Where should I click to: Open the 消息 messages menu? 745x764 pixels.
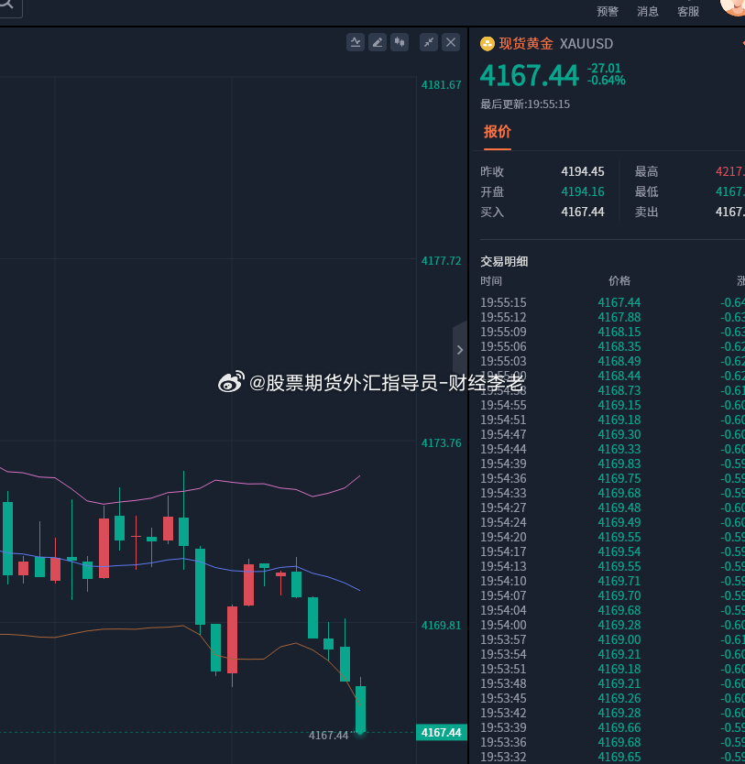coord(648,12)
